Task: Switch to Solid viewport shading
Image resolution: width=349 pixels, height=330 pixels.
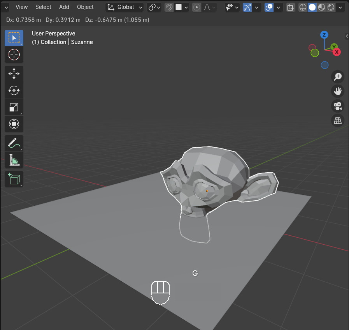Action: [x=312, y=7]
